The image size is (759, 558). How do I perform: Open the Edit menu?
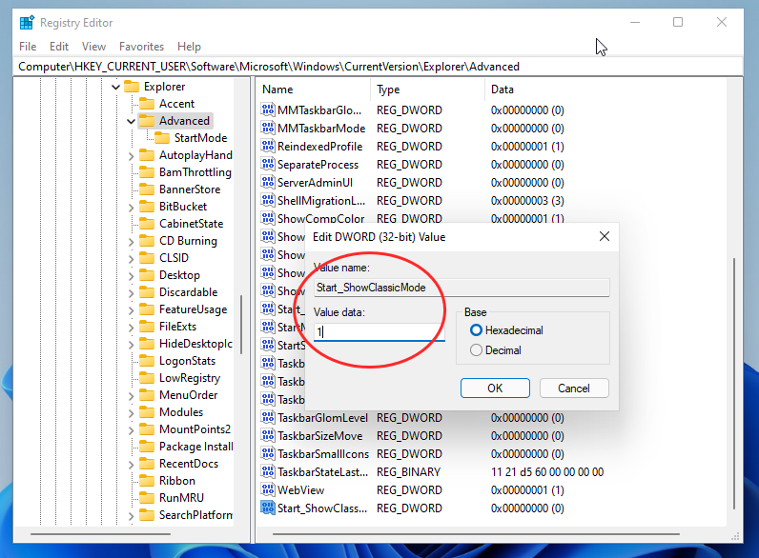pos(59,47)
